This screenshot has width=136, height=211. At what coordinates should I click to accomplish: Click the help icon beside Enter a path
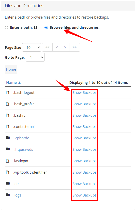pos(36,27)
